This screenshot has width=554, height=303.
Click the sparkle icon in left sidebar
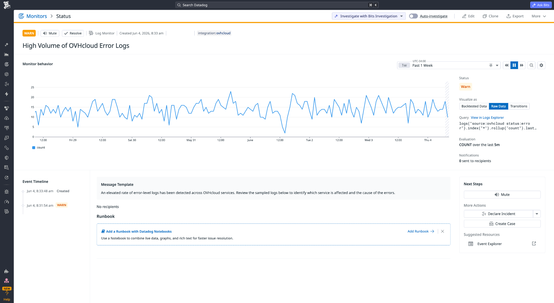pos(7,45)
